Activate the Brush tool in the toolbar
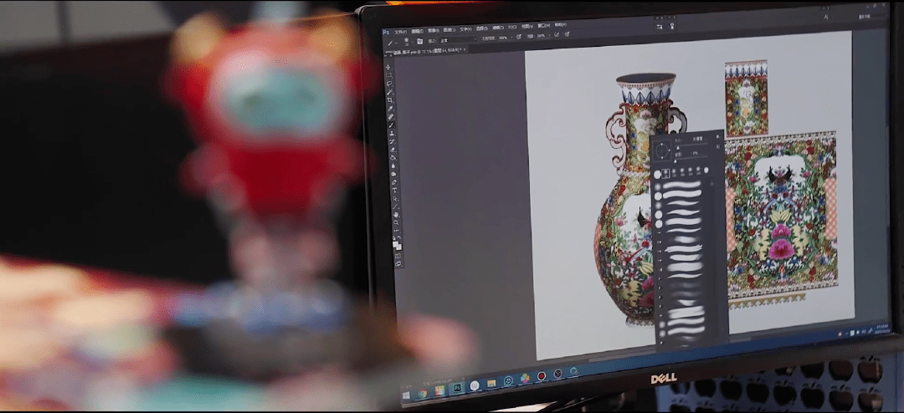Viewport: 904px width, 413px height. (x=392, y=125)
